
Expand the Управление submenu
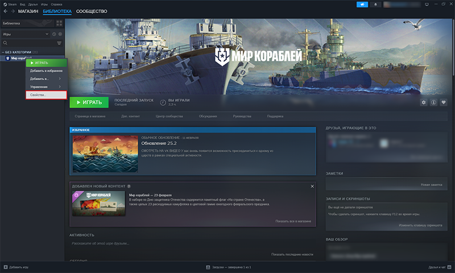47,87
